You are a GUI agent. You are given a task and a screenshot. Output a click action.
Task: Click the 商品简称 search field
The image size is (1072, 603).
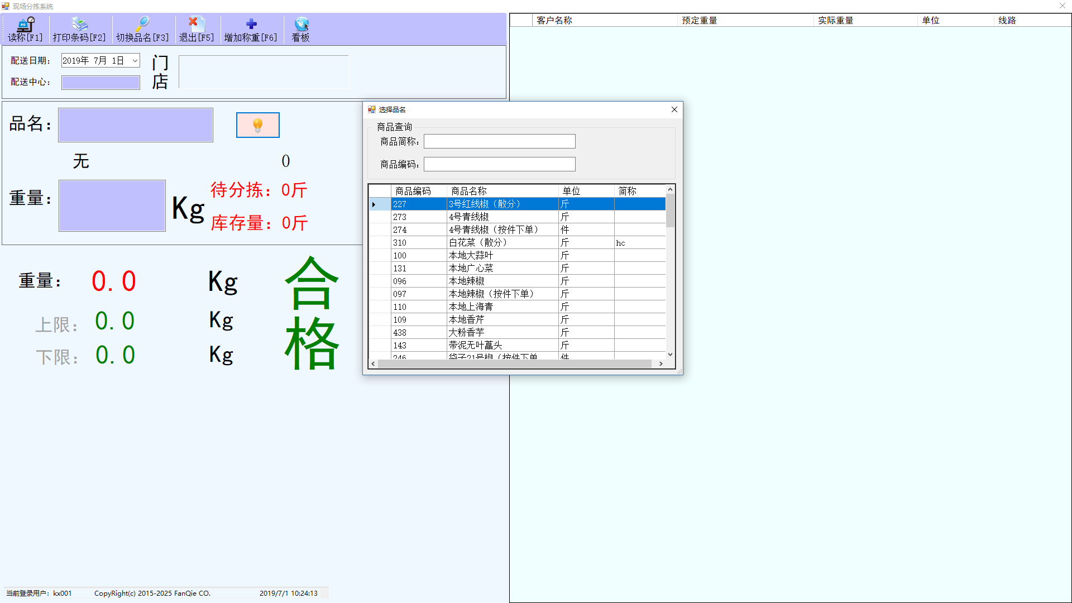499,141
